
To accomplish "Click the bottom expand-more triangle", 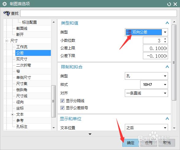I will [90, 134].
